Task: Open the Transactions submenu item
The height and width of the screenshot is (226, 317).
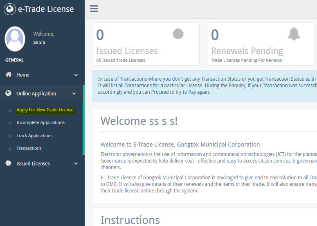Action: pos(29,148)
